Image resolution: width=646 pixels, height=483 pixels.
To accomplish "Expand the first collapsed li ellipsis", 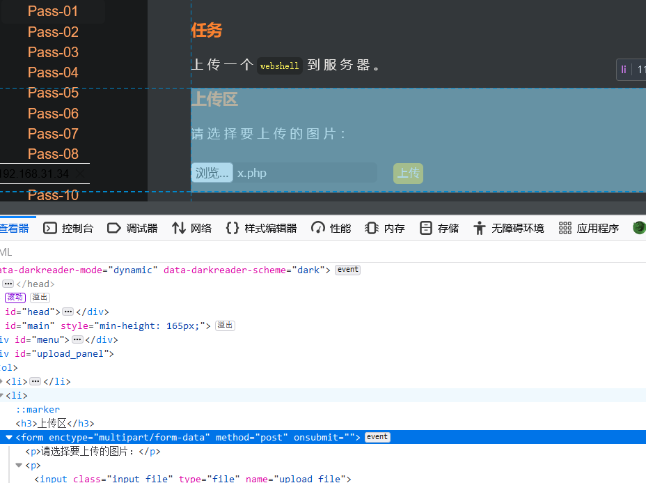I will [x=36, y=381].
